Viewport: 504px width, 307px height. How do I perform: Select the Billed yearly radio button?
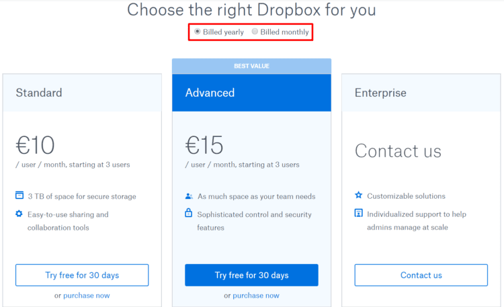[198, 32]
